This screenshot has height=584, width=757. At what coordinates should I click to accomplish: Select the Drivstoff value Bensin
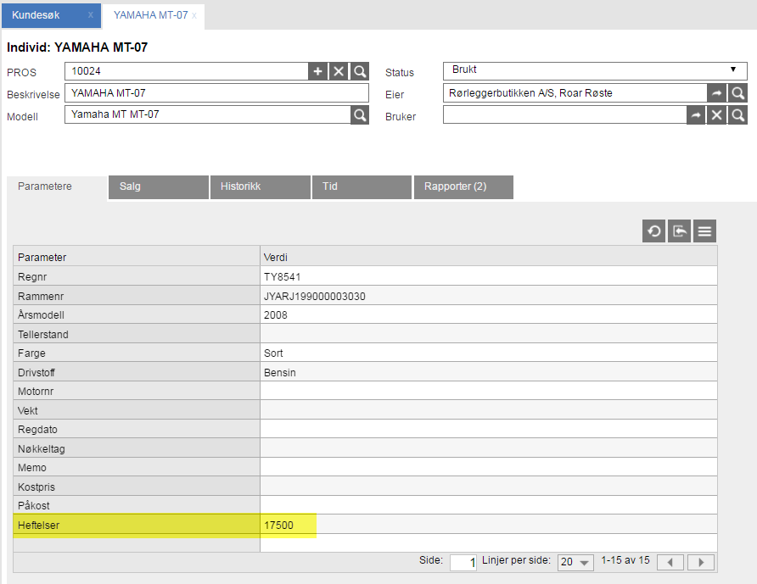click(x=279, y=372)
